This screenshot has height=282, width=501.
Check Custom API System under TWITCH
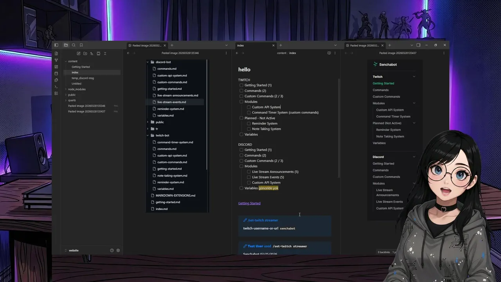coord(249,107)
